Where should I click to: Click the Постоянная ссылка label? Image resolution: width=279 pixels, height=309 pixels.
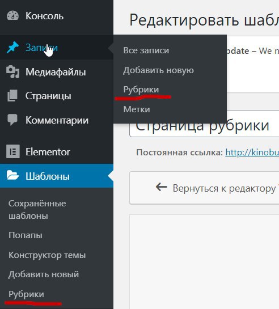coord(179,153)
